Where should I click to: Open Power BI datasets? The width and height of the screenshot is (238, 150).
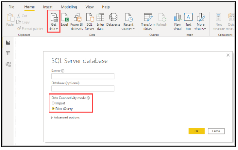point(77,21)
